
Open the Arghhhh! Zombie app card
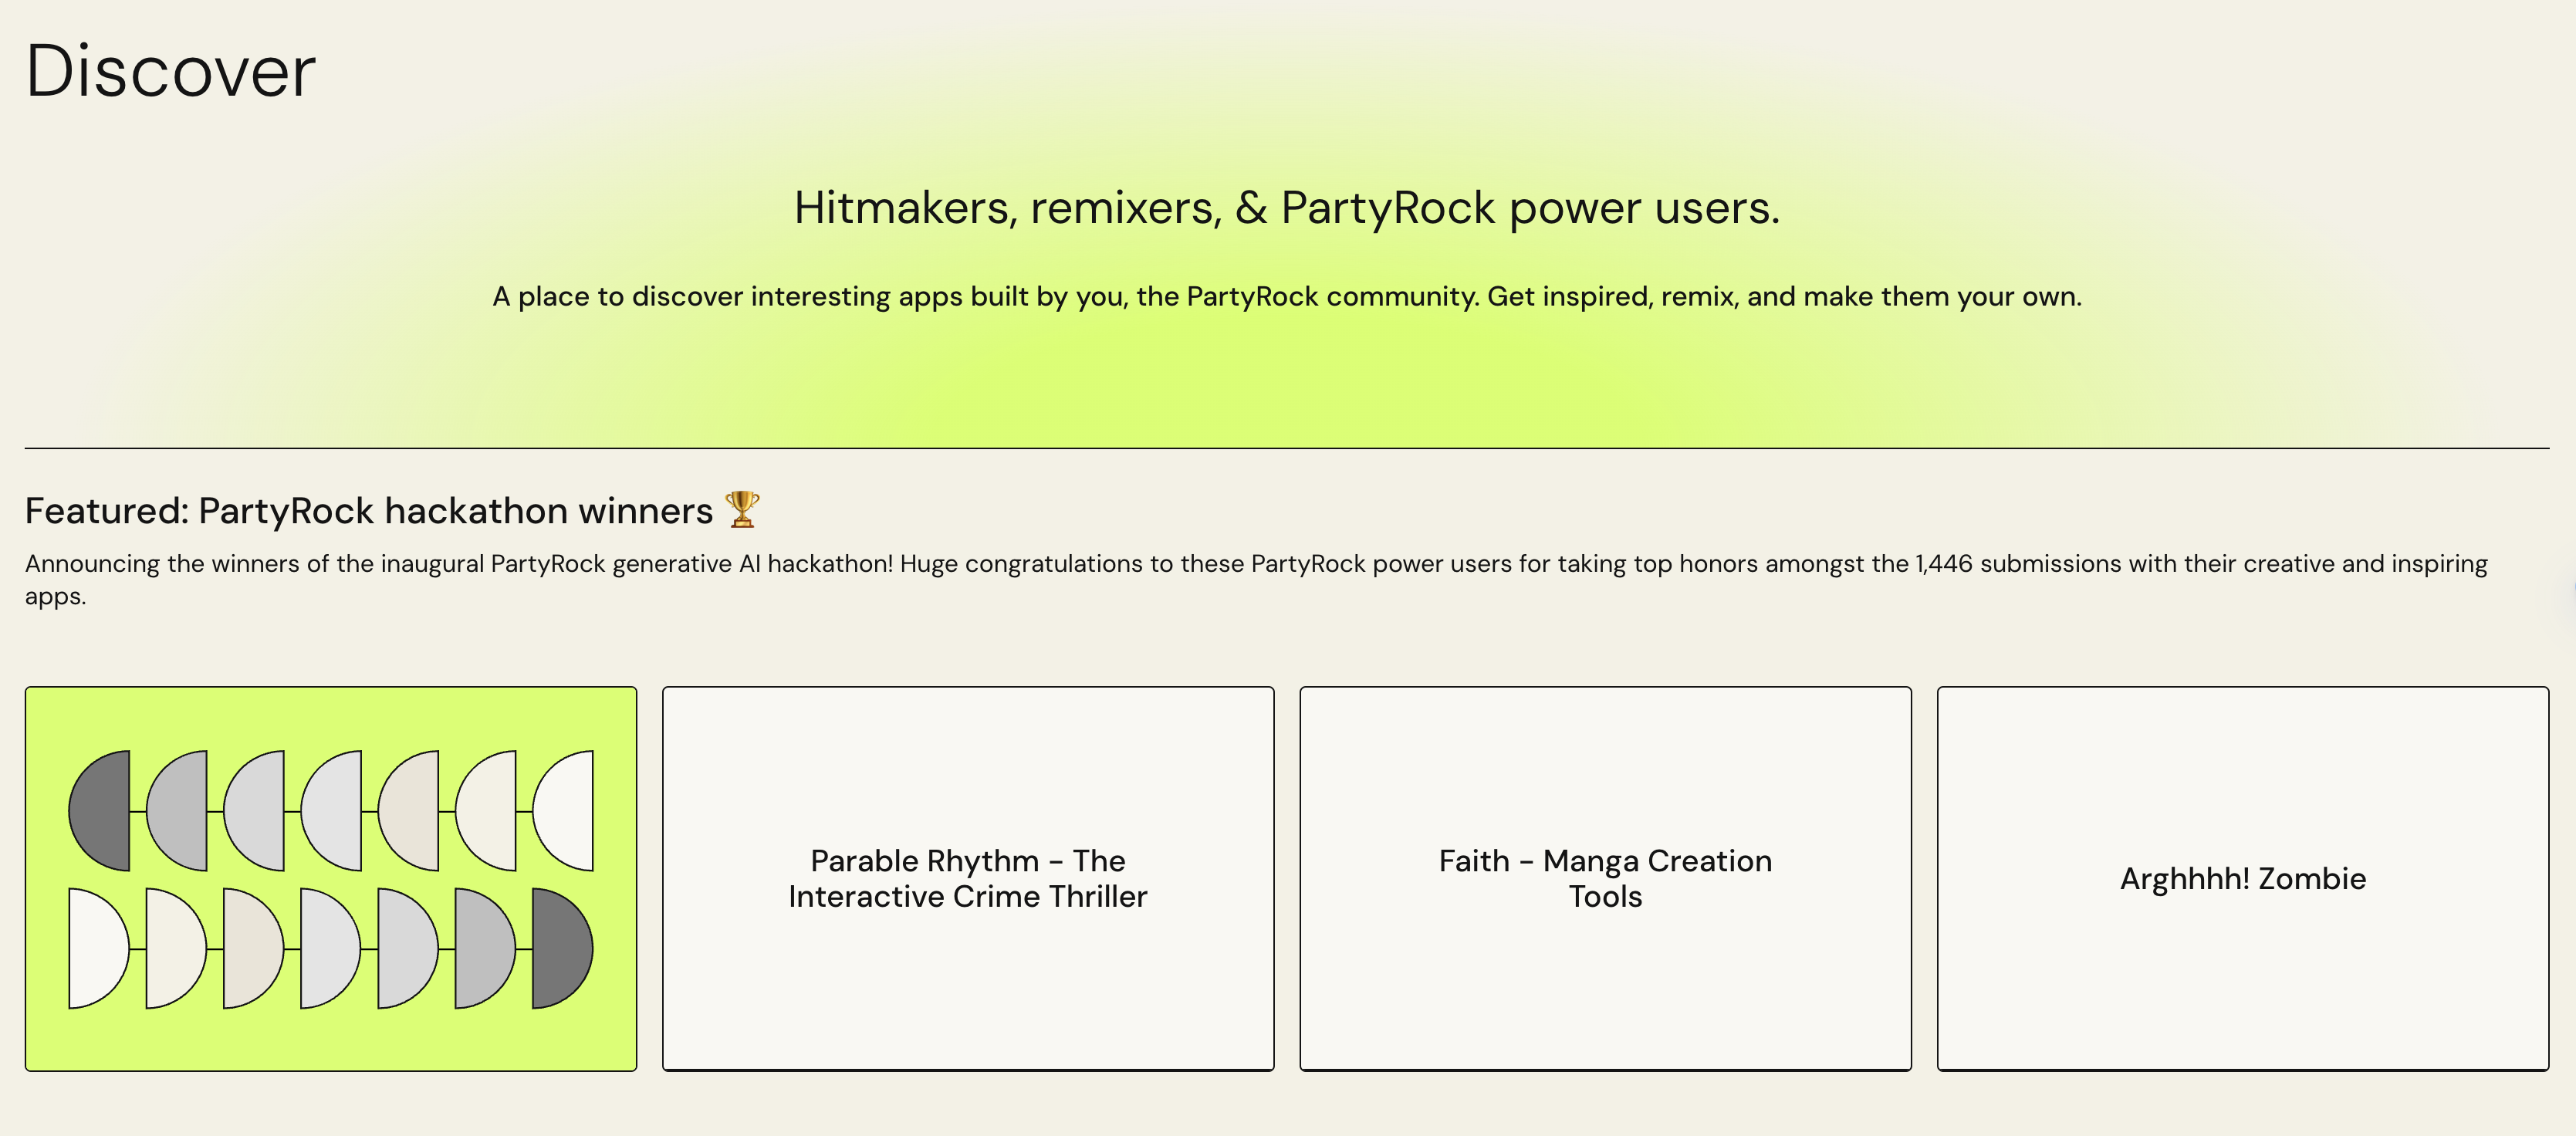click(2242, 878)
